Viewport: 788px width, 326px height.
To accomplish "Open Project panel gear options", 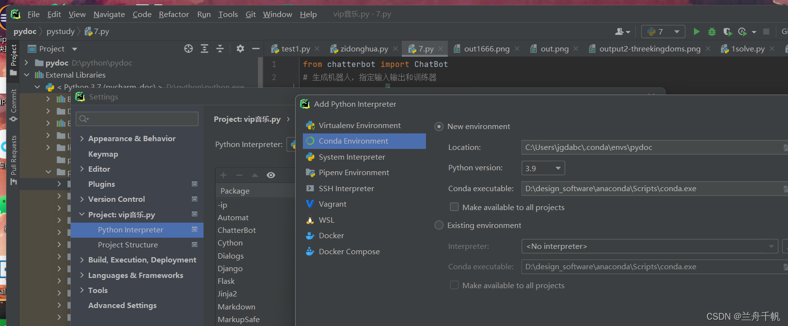I will click(240, 49).
